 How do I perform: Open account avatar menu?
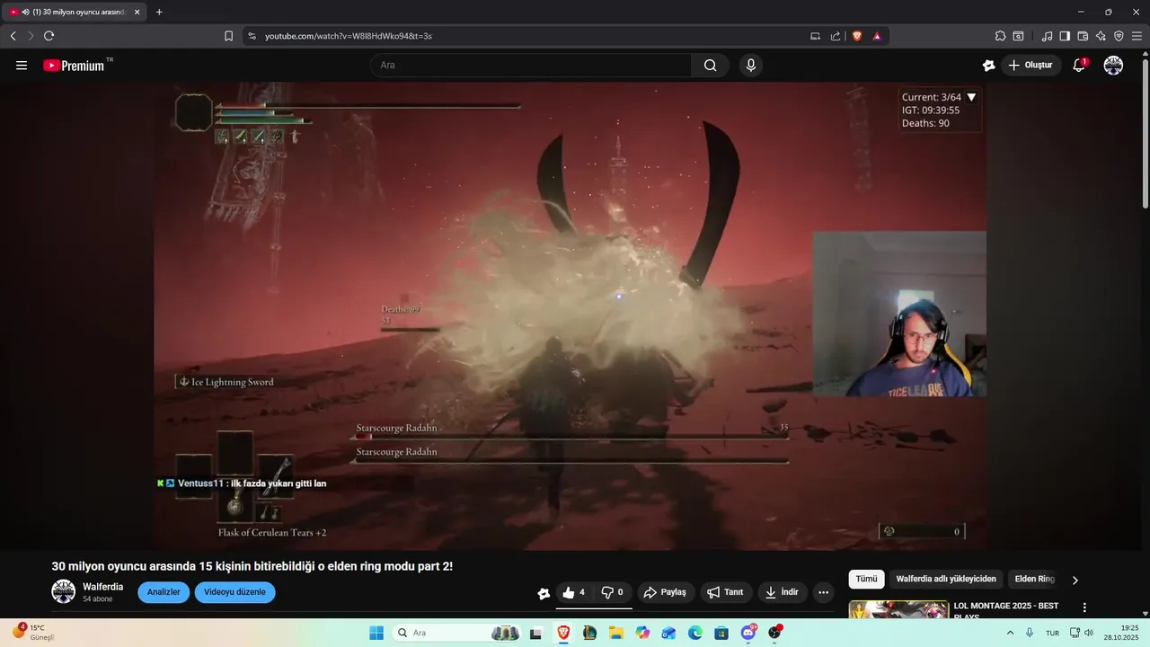(x=1113, y=66)
